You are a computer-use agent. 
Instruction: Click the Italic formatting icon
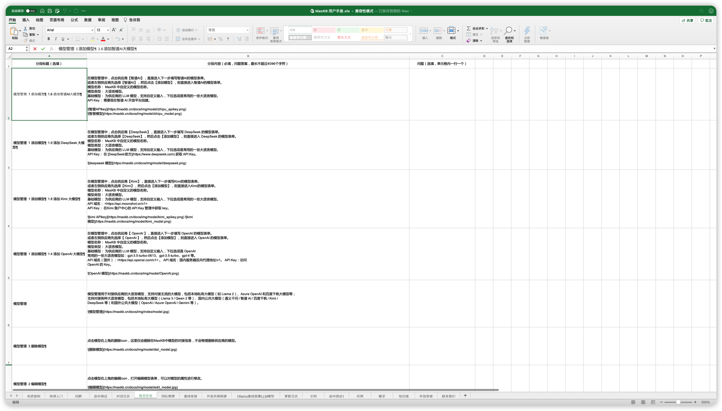(56, 39)
